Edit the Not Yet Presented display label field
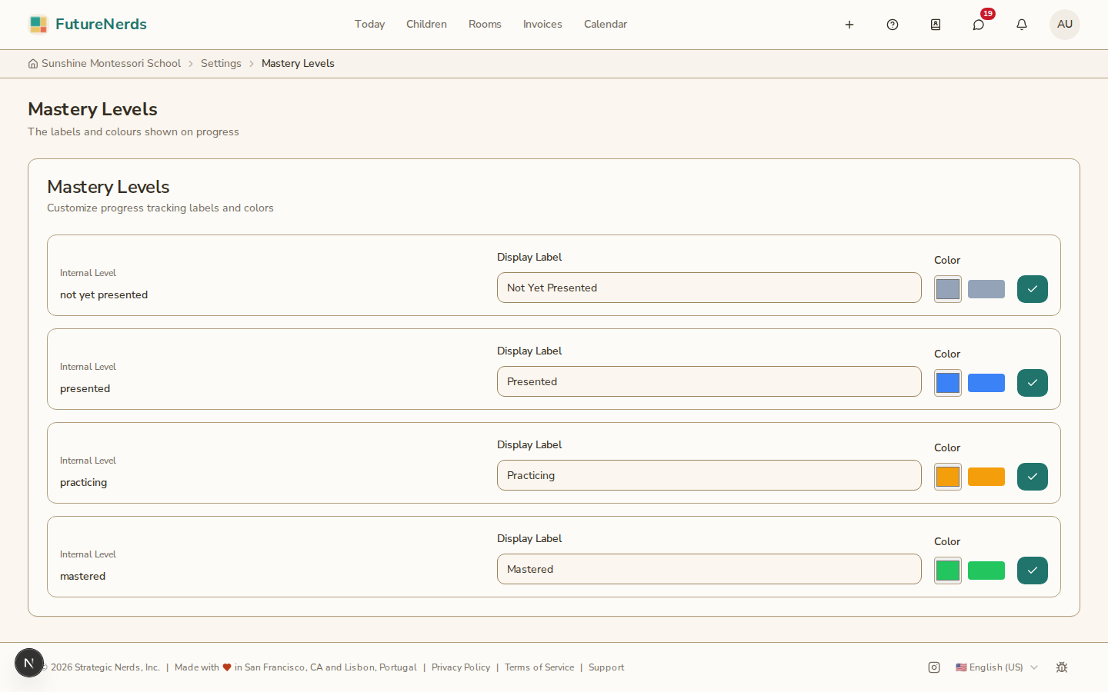The width and height of the screenshot is (1108, 692). pyautogui.click(x=709, y=288)
